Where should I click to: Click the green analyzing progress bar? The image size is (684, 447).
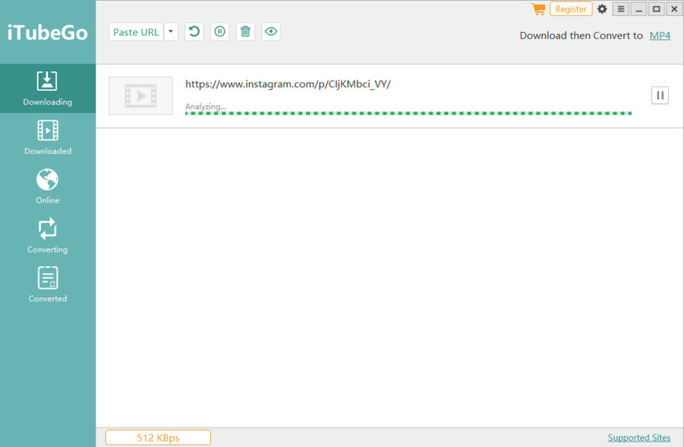click(408, 113)
